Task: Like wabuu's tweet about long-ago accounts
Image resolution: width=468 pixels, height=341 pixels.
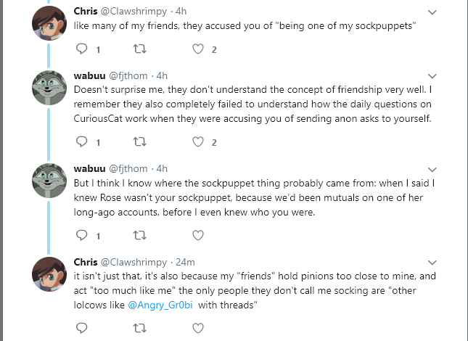Action: (198, 235)
